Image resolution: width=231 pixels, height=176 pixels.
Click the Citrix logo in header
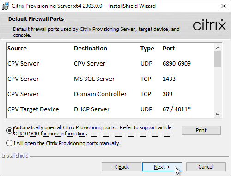pyautogui.click(x=209, y=25)
